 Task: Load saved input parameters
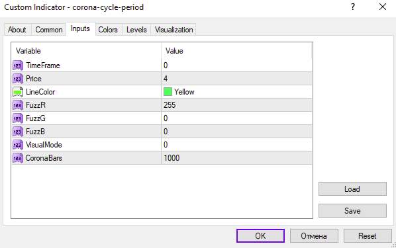(x=352, y=189)
